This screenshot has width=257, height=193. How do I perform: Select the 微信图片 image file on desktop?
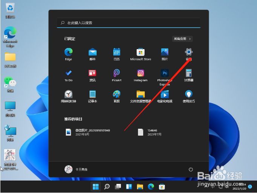click(10, 159)
